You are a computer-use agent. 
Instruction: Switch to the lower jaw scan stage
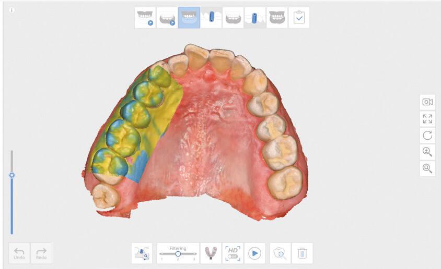233,18
